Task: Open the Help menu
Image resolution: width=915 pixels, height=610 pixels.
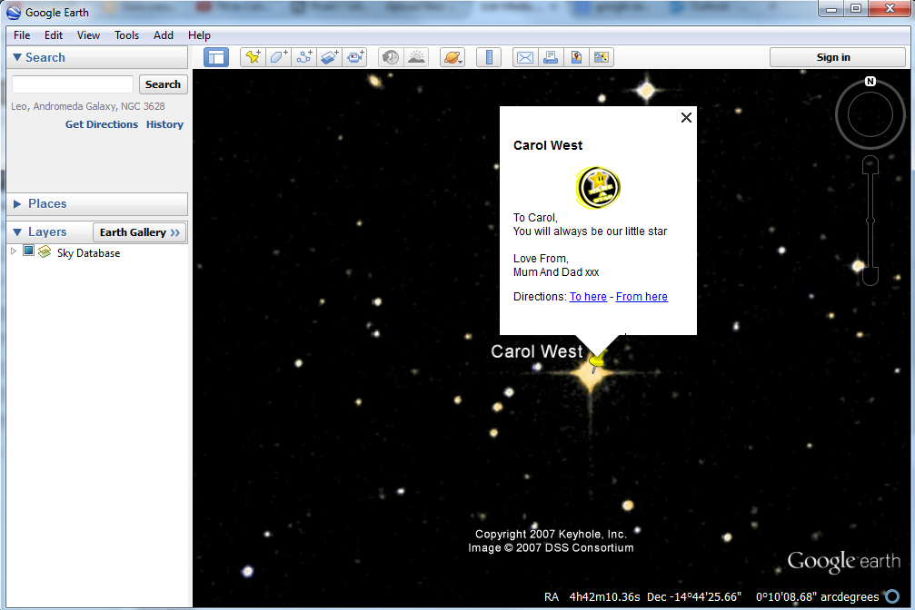Action: click(199, 35)
